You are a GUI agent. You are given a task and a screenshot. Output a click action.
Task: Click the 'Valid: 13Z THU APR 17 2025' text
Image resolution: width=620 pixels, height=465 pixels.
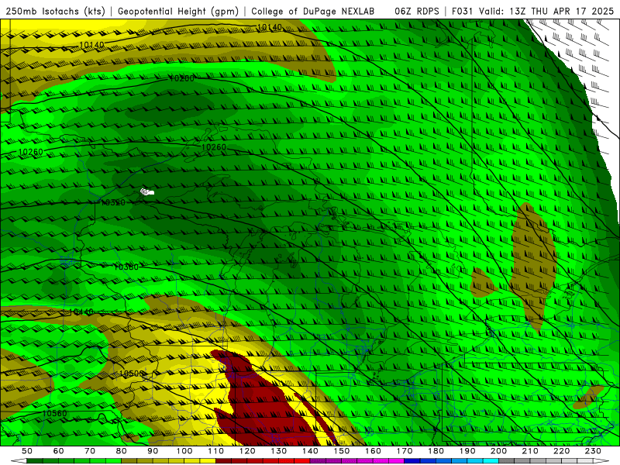546,11
